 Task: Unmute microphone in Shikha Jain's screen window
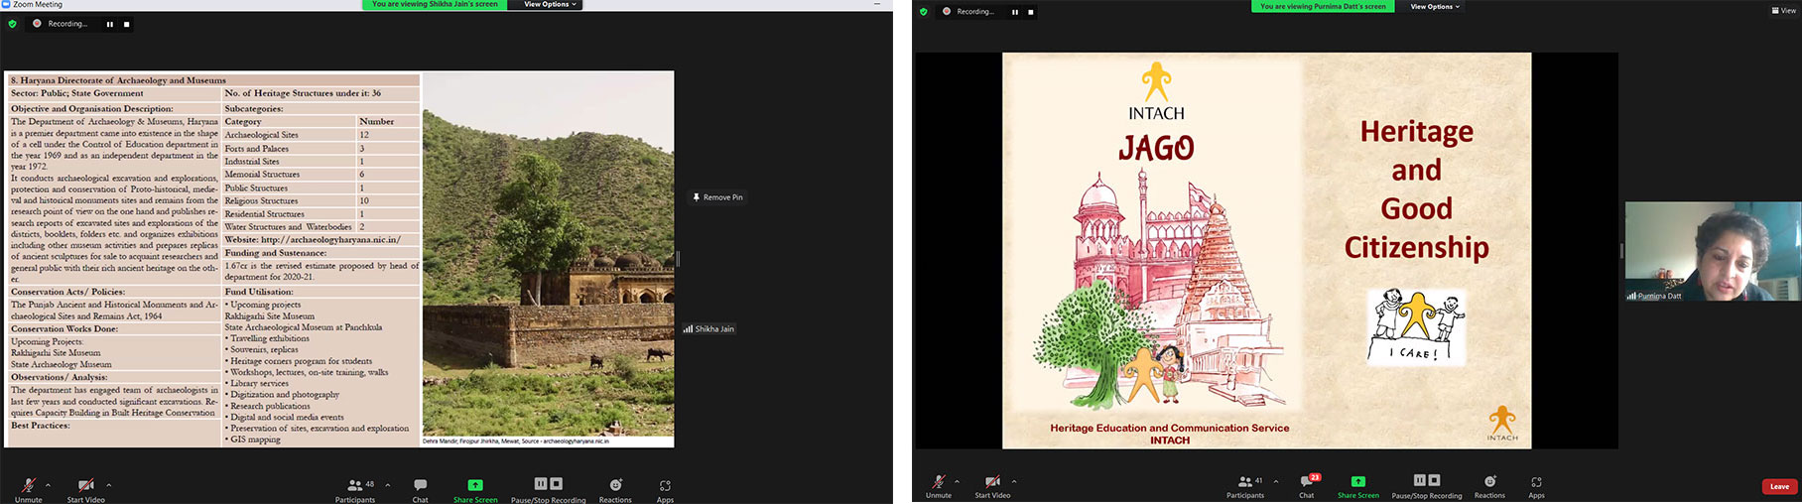(x=29, y=489)
